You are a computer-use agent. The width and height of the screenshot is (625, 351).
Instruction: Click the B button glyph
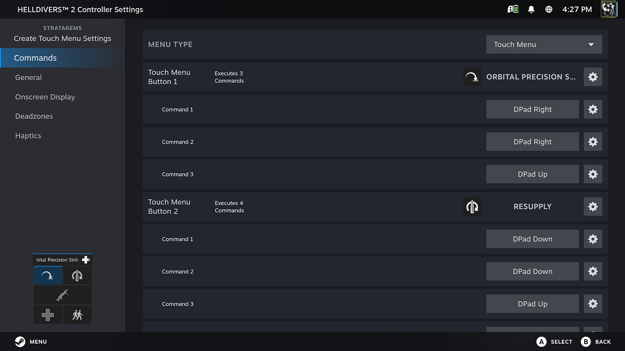pyautogui.click(x=586, y=342)
